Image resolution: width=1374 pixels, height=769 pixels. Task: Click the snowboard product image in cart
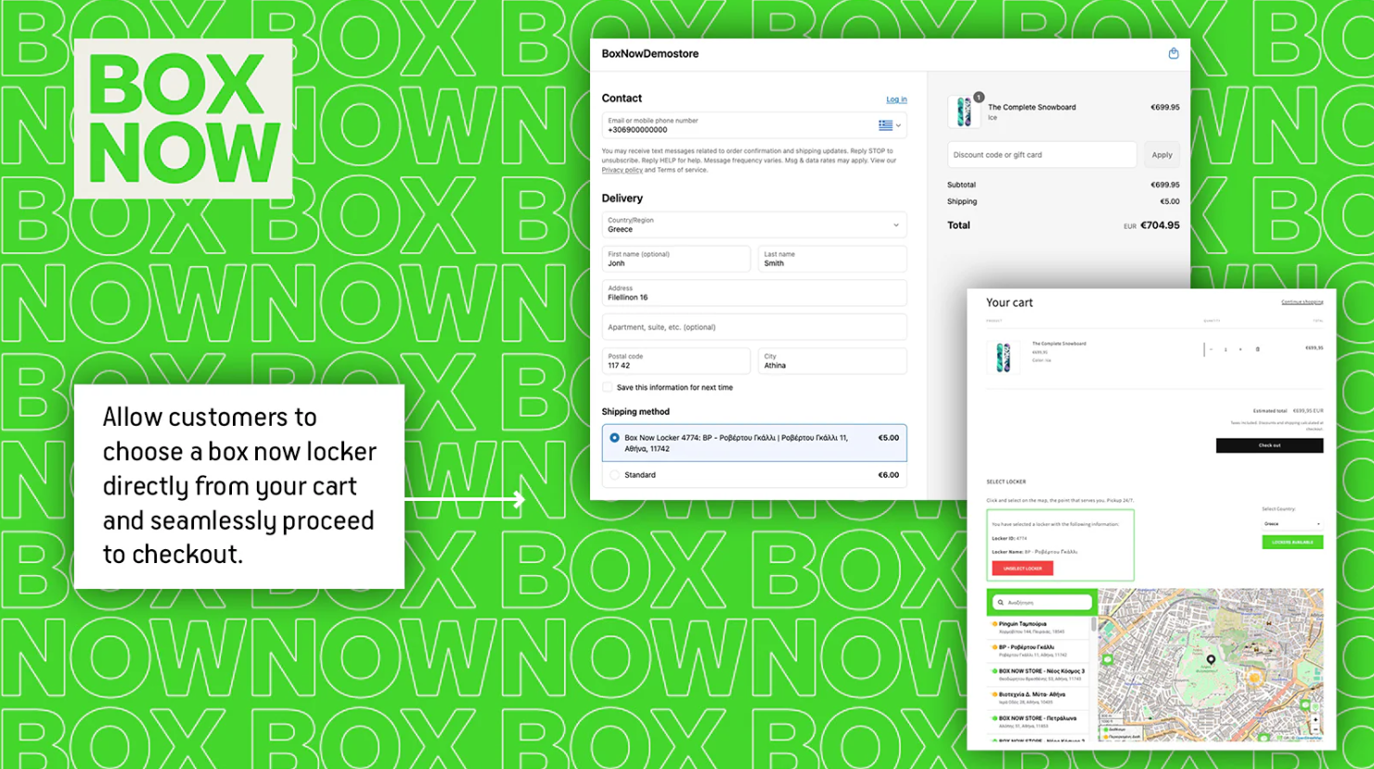(x=1003, y=357)
